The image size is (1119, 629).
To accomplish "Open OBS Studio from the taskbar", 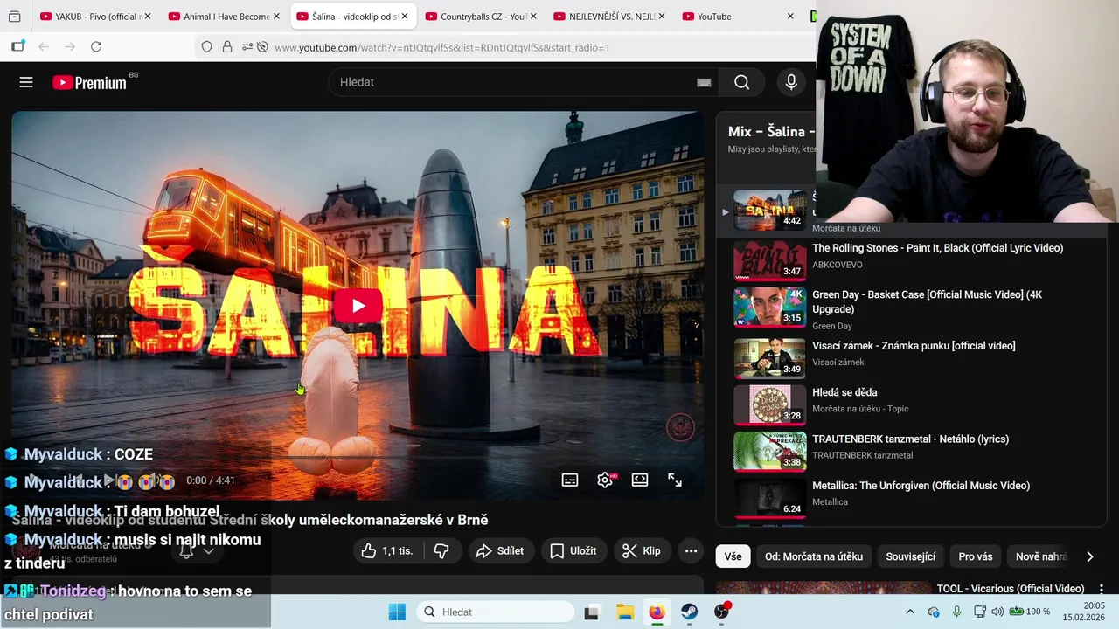I will 722,612.
